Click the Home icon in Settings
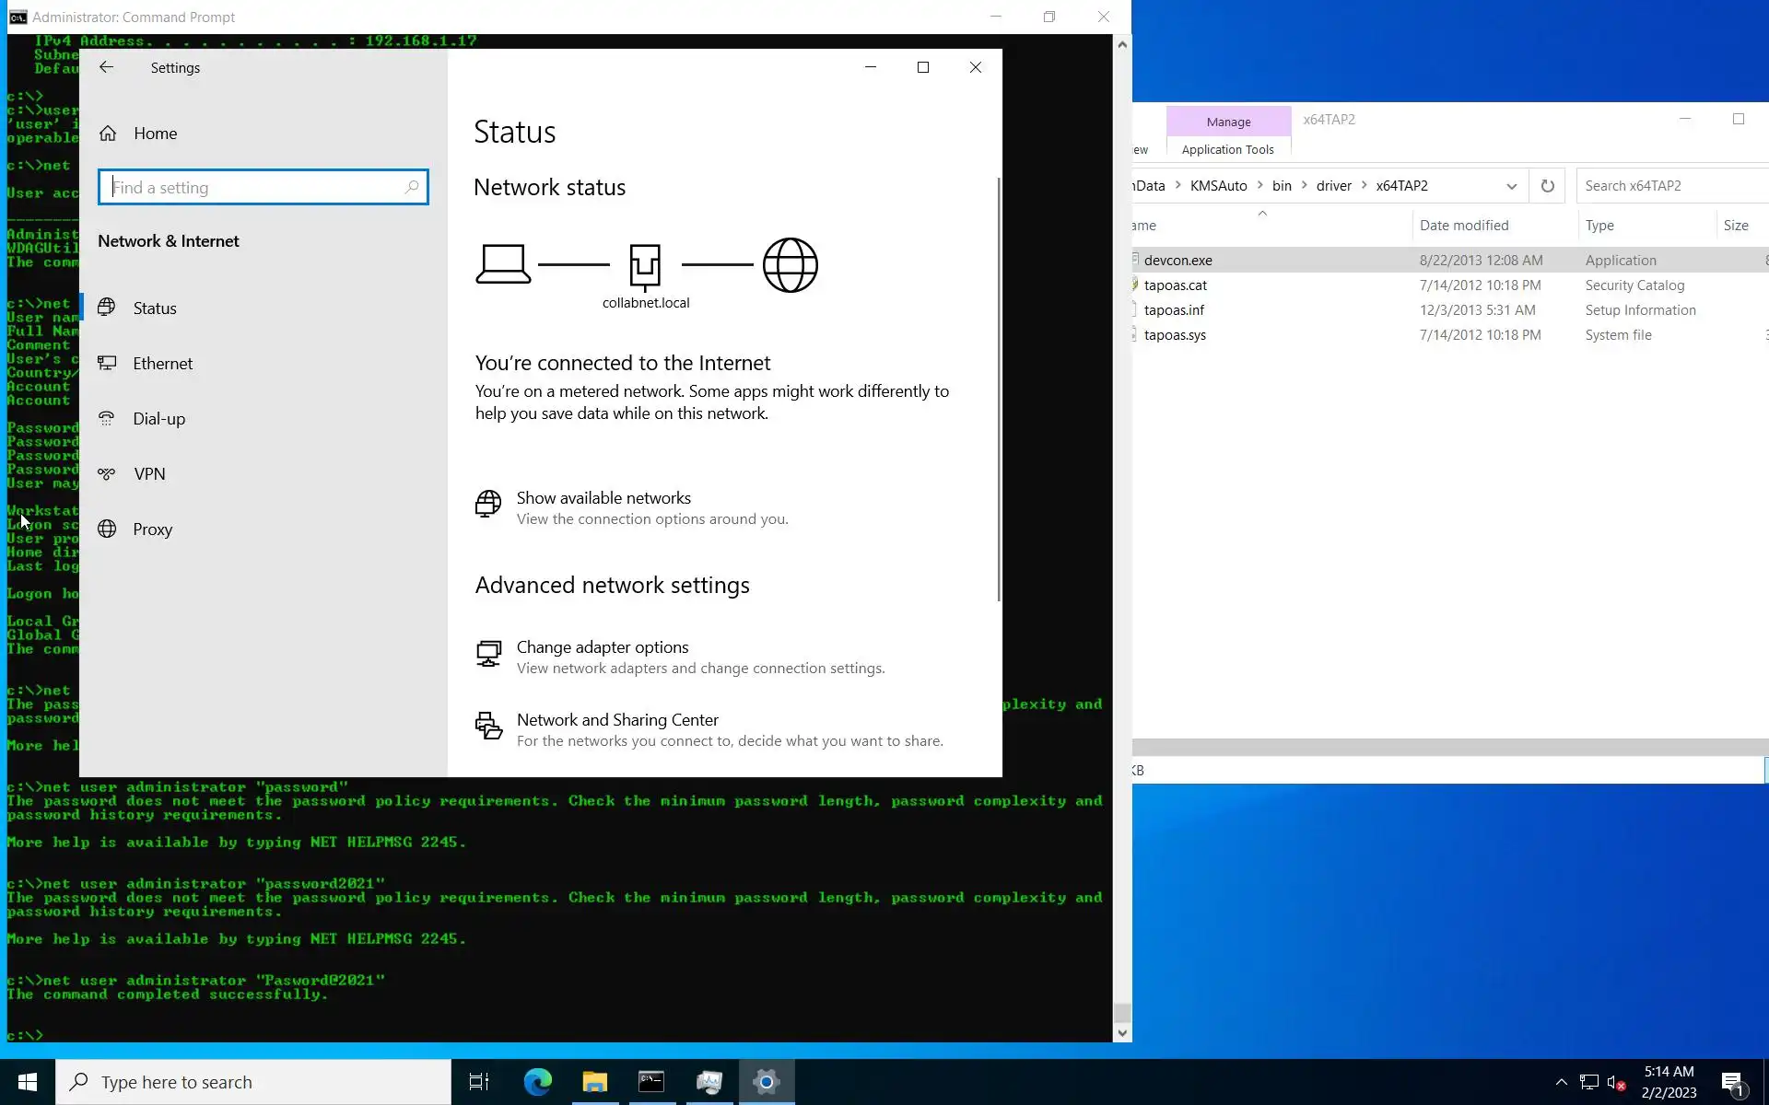Viewport: 1769px width, 1105px height. [x=108, y=134]
